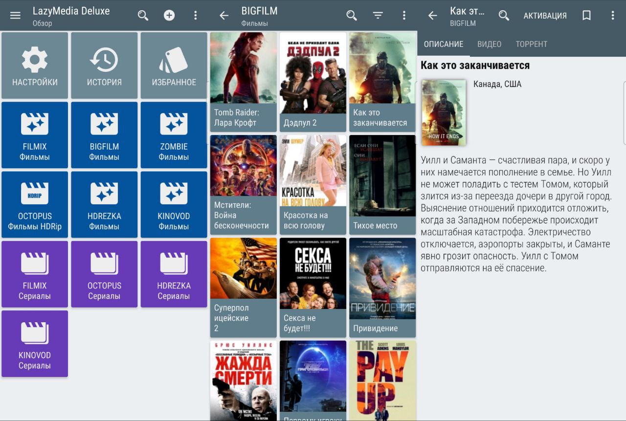
Task: Search within BIGFILM films
Action: coord(352,15)
